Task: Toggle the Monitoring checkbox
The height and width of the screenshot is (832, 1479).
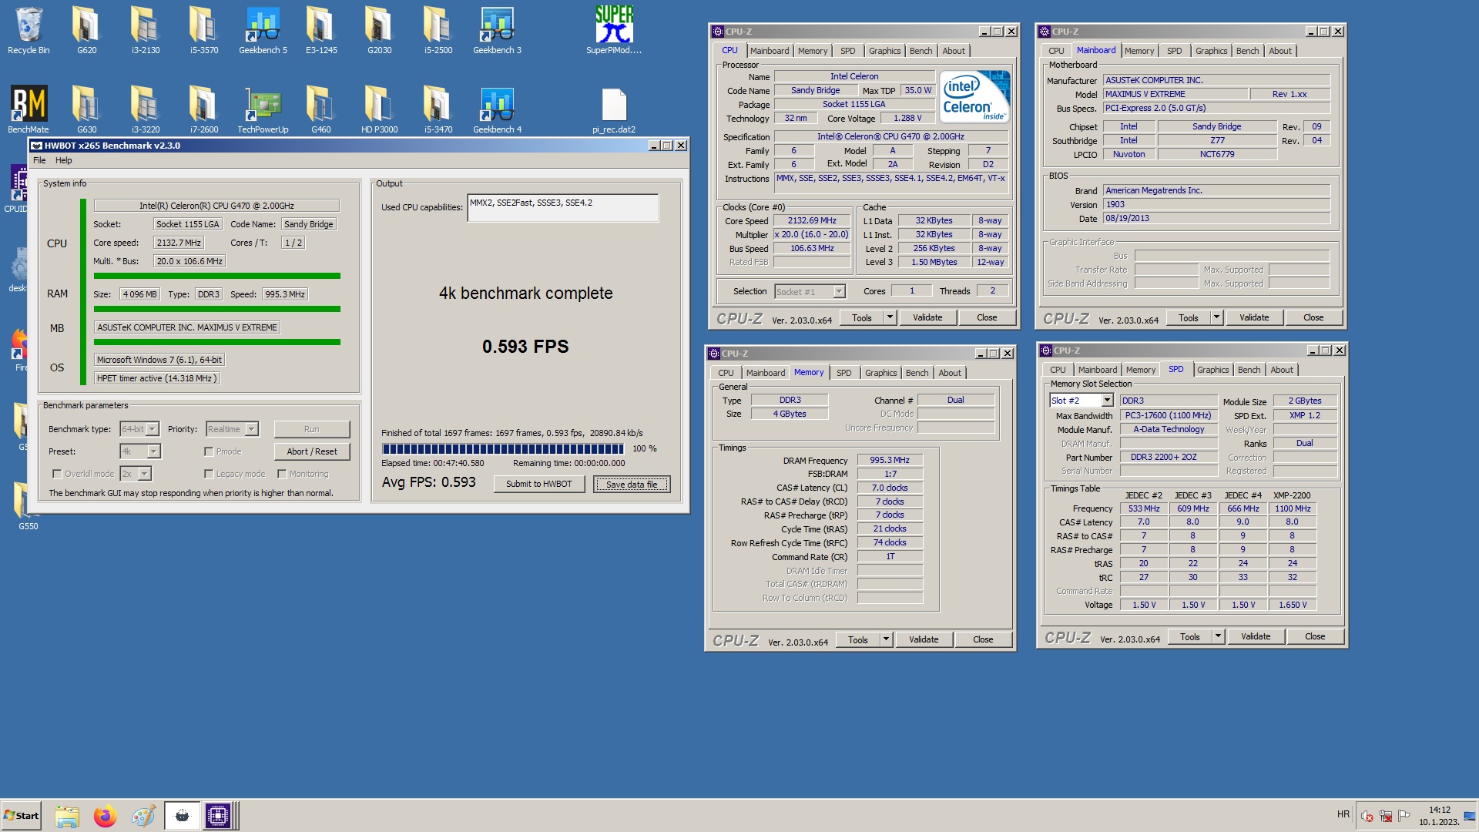Action: (x=282, y=474)
